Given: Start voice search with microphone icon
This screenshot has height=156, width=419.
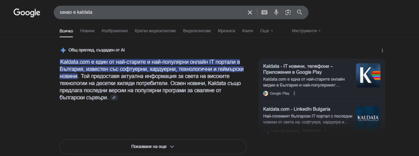Looking at the screenshot, I should pos(276,12).
